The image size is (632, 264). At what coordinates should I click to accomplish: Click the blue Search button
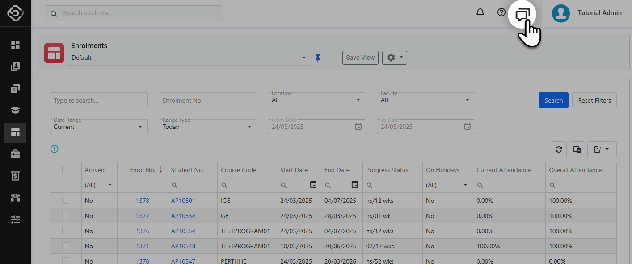coord(553,100)
